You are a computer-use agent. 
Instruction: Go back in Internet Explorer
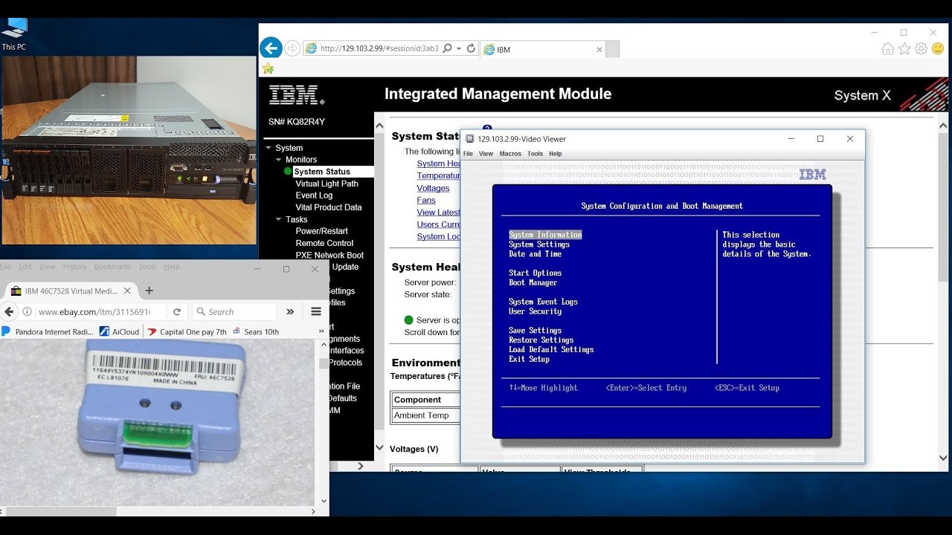[x=271, y=48]
